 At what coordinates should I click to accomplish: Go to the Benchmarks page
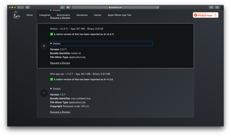[x=63, y=15]
